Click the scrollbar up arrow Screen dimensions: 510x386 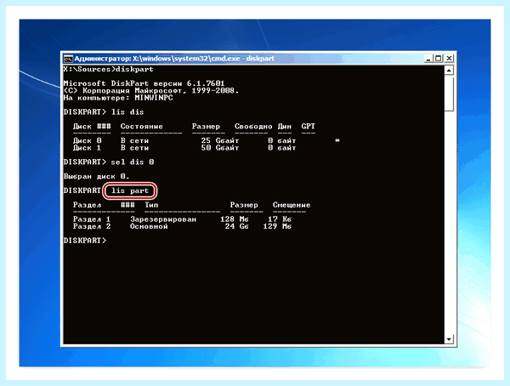pyautogui.click(x=449, y=70)
